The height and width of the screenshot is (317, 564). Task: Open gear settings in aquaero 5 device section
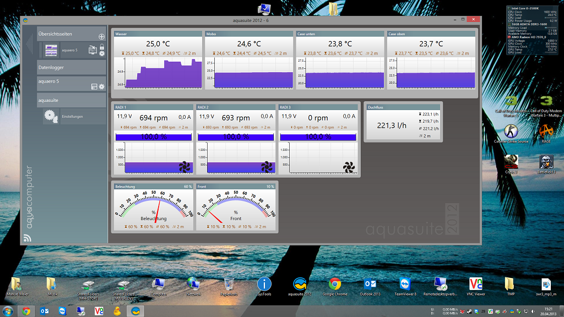point(101,87)
